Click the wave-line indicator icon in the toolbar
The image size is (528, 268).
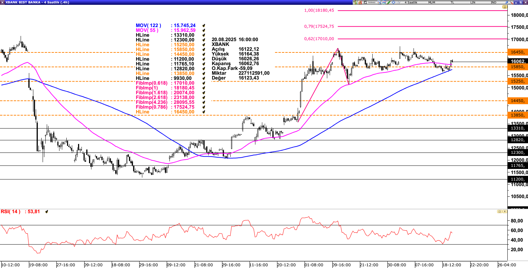click(398, 2)
